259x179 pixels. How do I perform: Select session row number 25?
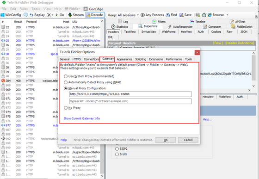point(50,41)
